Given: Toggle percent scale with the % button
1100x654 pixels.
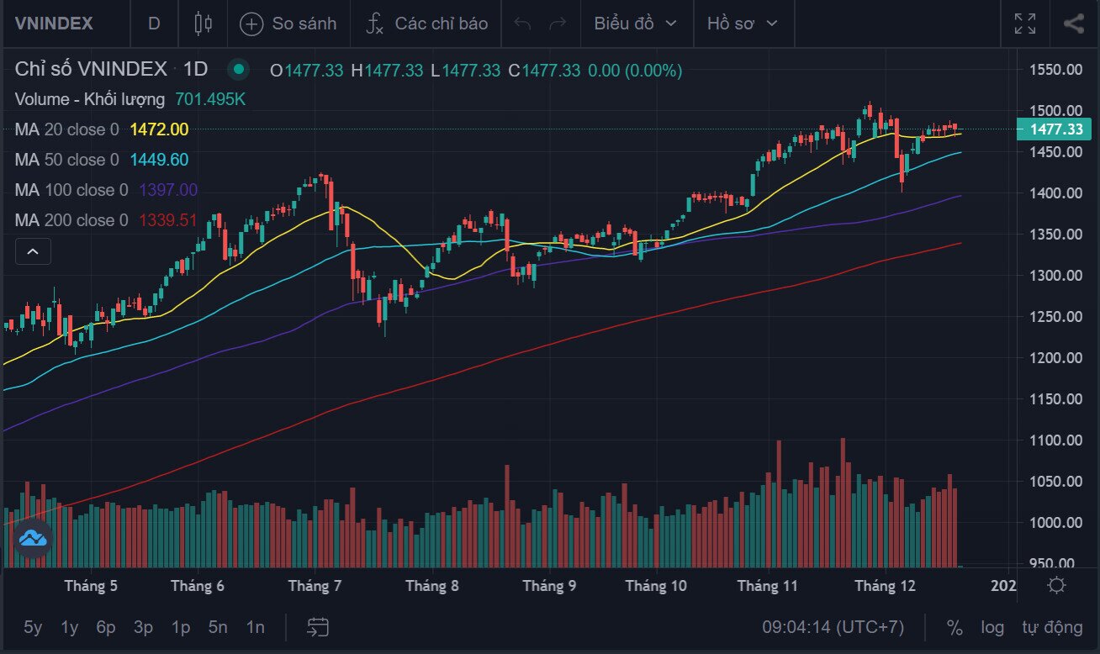Looking at the screenshot, I should click(x=955, y=627).
